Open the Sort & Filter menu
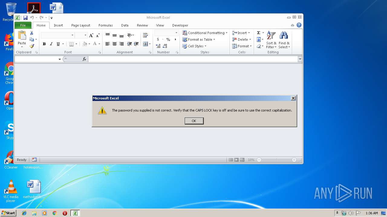 pyautogui.click(x=271, y=40)
